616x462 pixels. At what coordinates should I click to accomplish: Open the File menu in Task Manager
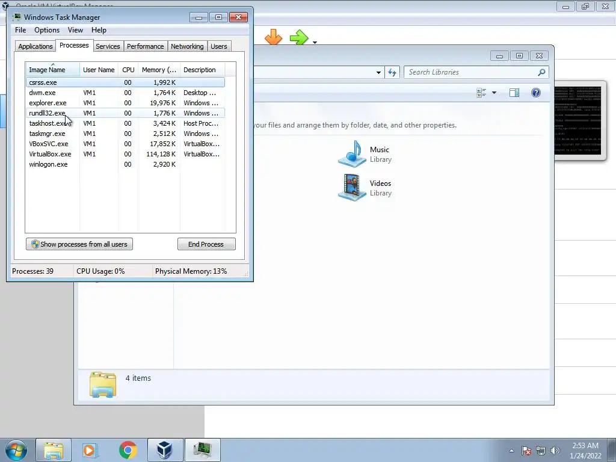coord(20,30)
